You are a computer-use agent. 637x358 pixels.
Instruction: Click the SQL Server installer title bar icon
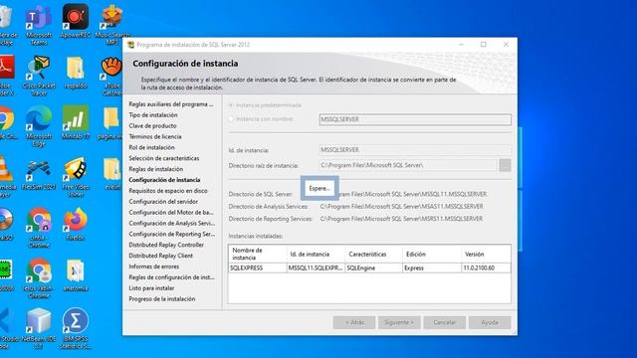pyautogui.click(x=130, y=45)
